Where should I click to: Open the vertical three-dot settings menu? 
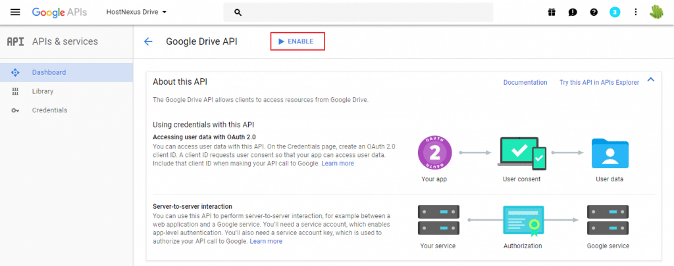(x=636, y=12)
